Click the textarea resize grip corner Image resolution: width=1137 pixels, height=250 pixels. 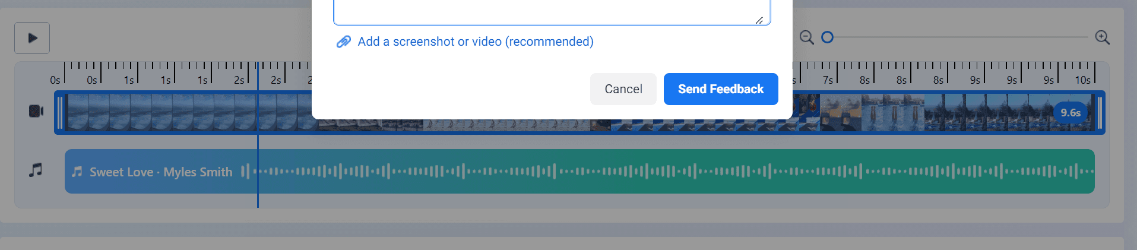point(759,20)
